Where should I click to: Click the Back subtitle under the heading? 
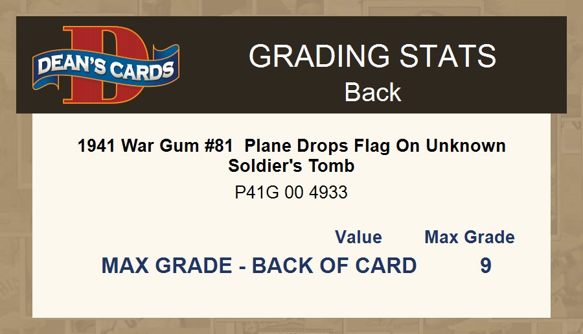pyautogui.click(x=372, y=92)
